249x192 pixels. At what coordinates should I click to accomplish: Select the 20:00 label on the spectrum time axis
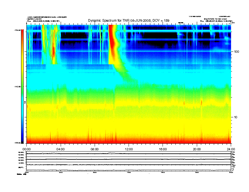197,149
